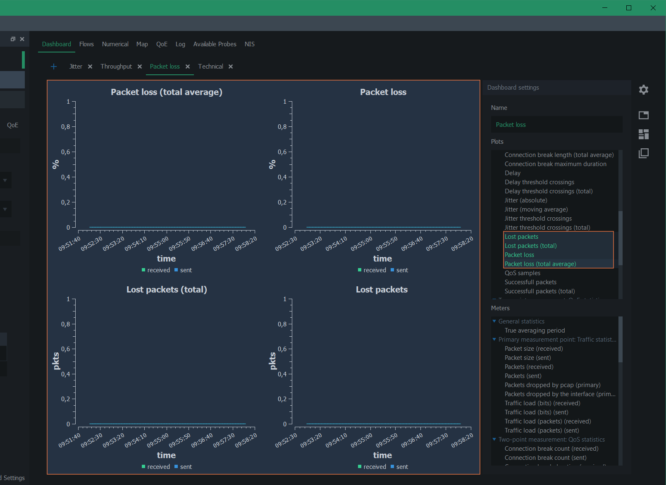Add a new dashboard with the plus icon
Image resolution: width=666 pixels, height=485 pixels.
click(x=54, y=67)
